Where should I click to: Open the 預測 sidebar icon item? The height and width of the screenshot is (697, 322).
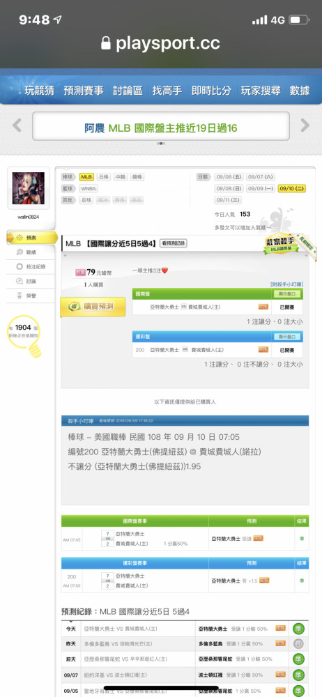tap(31, 238)
